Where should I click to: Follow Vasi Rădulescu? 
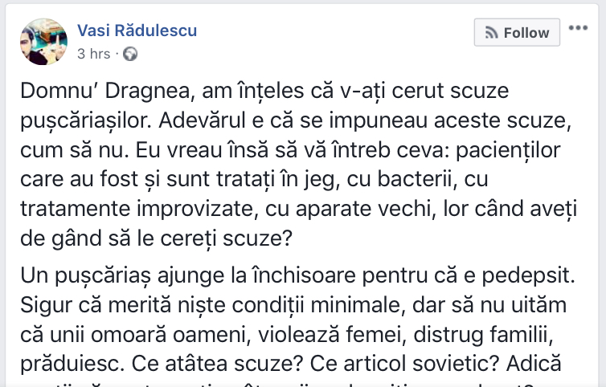tap(517, 32)
